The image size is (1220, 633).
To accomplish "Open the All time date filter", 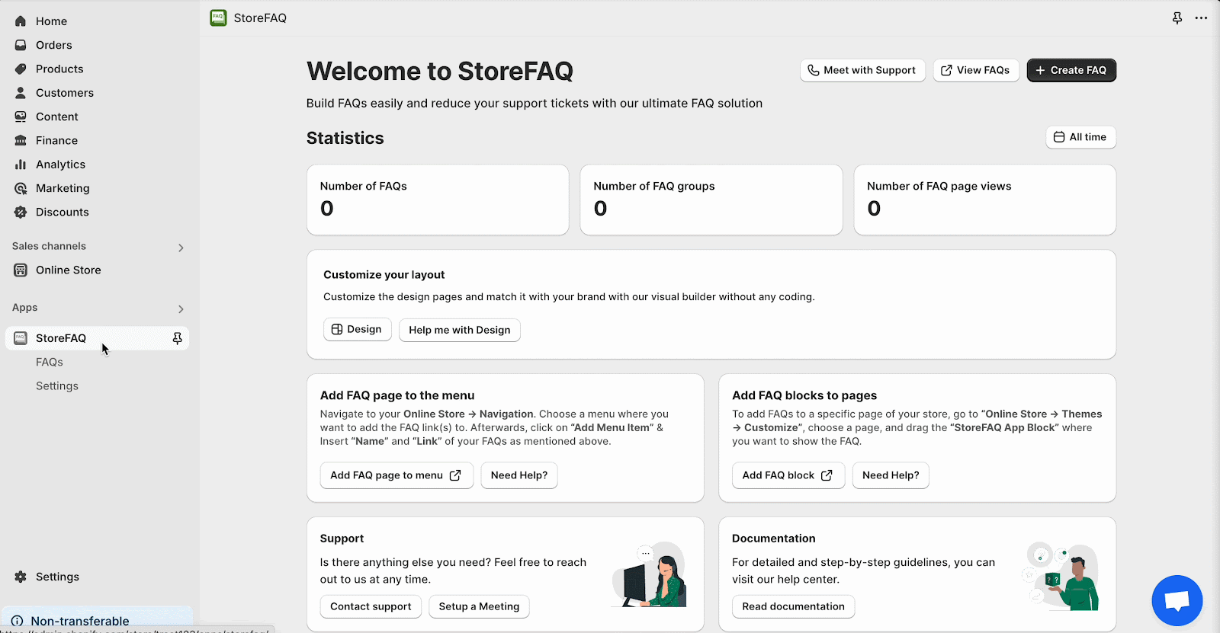I will click(x=1080, y=137).
